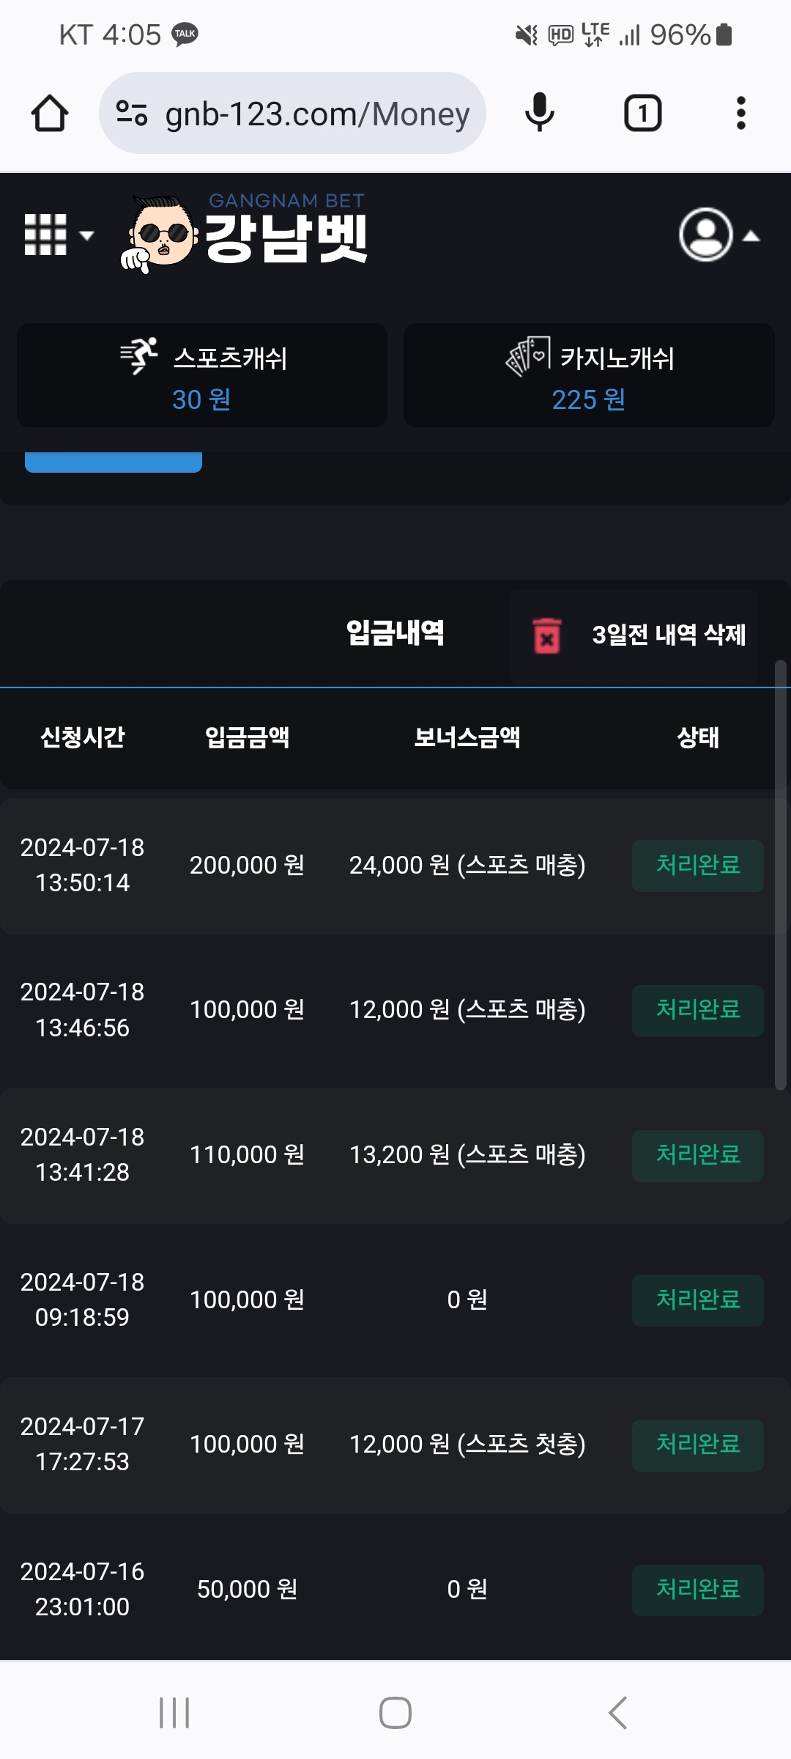Image resolution: width=791 pixels, height=1759 pixels.
Task: Click the blue button above 입금내역
Action: click(x=114, y=462)
